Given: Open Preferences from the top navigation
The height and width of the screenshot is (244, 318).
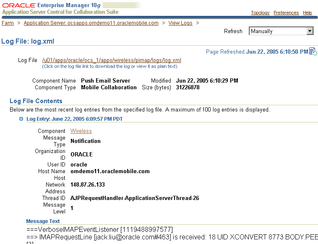Looking at the screenshot, I should coord(286,13).
